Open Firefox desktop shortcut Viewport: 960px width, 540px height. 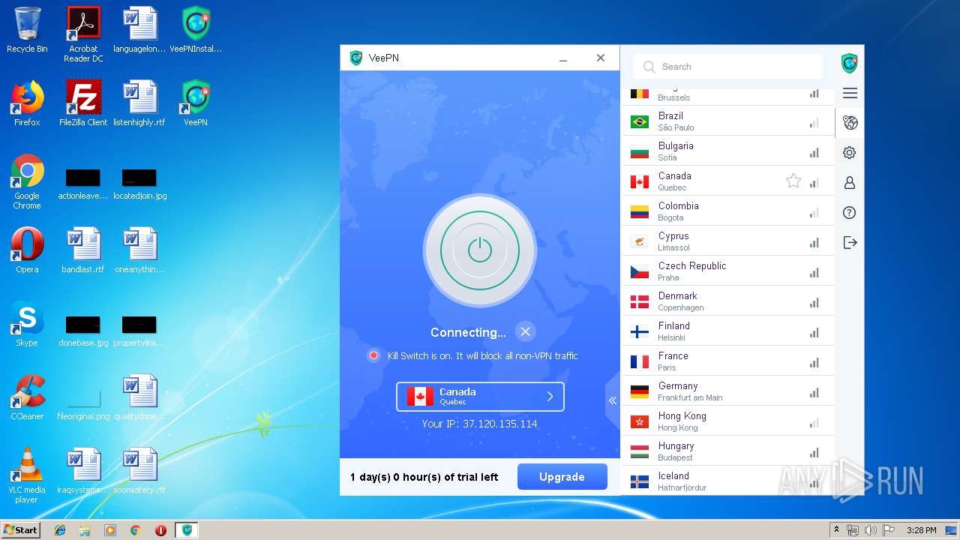click(27, 103)
